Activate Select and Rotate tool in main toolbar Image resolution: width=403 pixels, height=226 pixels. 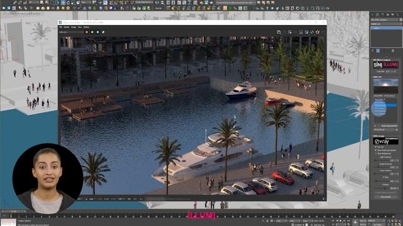tap(68, 3)
